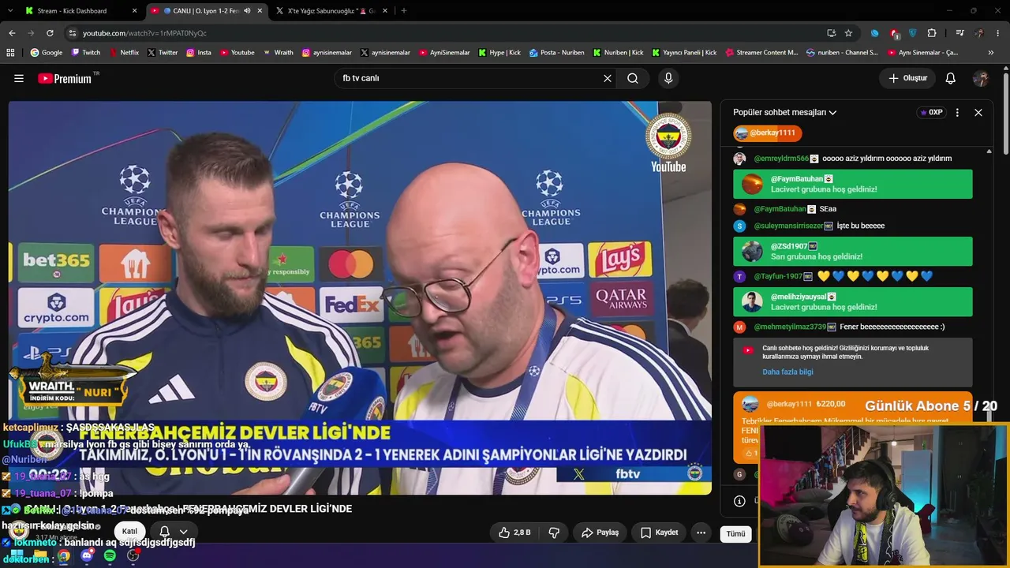Close the live chat panel
Image resolution: width=1010 pixels, height=568 pixels.
(978, 112)
